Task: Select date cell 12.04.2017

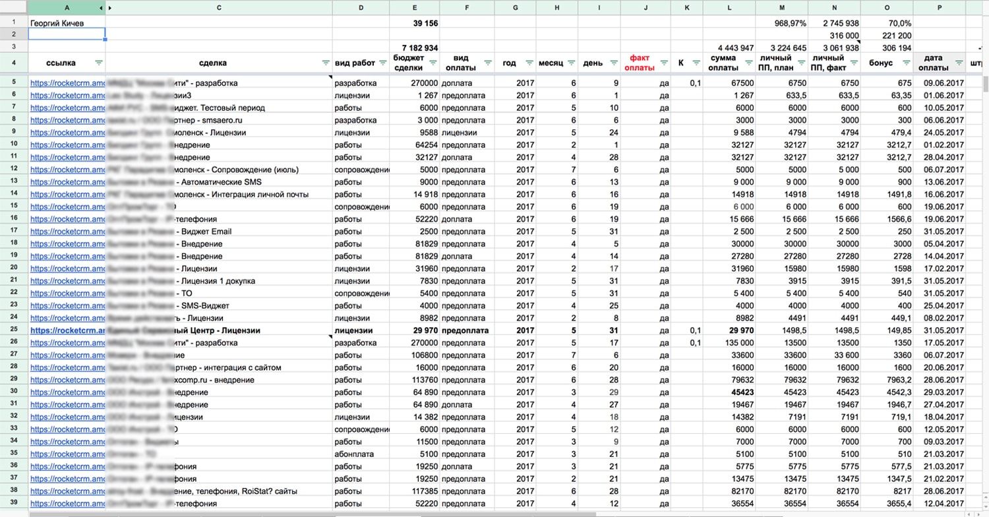Action: 940,504
